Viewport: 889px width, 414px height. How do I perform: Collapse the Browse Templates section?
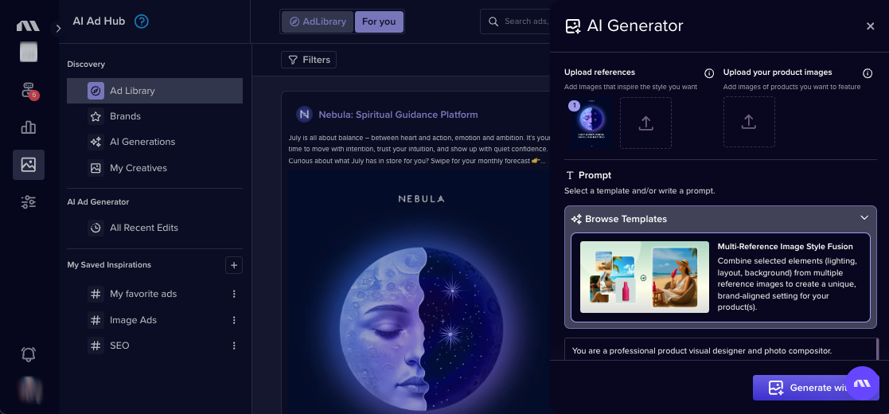pos(864,218)
